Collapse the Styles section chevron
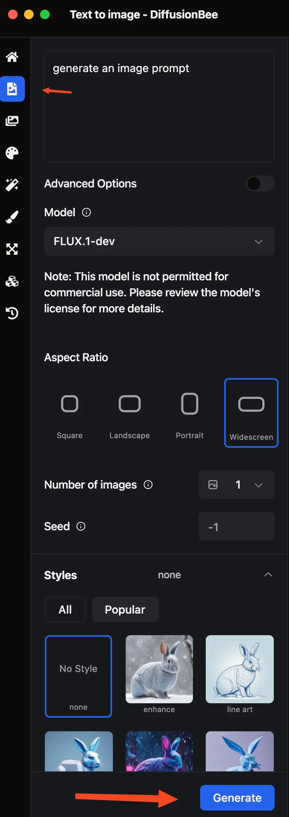 (268, 574)
